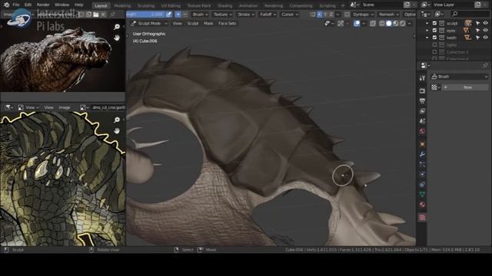The width and height of the screenshot is (492, 276).
Task: Adjust the brush Strength slider
Action: (x=145, y=15)
